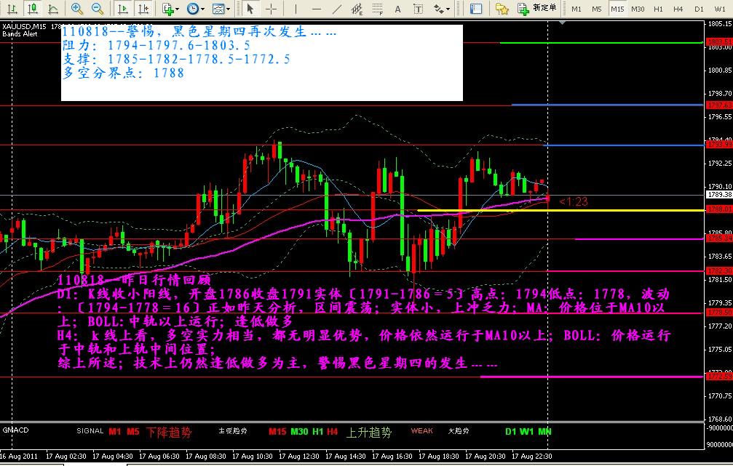Switch to line chart display
The image size is (733, 466).
coord(53,9)
